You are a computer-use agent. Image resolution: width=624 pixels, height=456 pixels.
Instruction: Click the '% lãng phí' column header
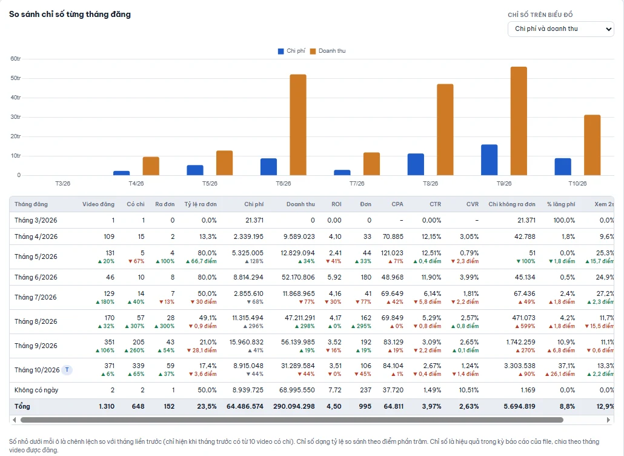point(561,204)
